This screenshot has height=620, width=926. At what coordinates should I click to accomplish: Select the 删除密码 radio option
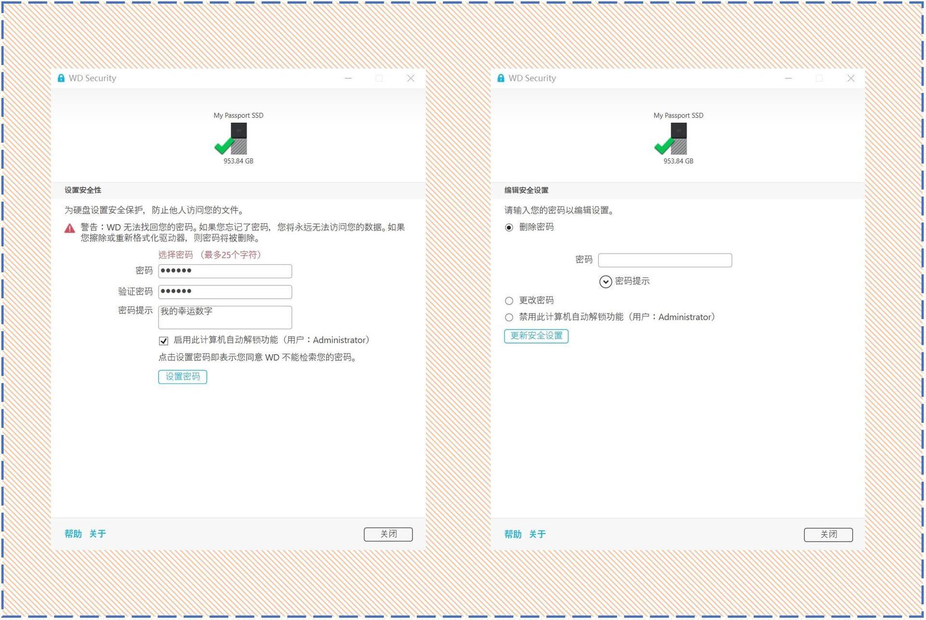click(509, 227)
